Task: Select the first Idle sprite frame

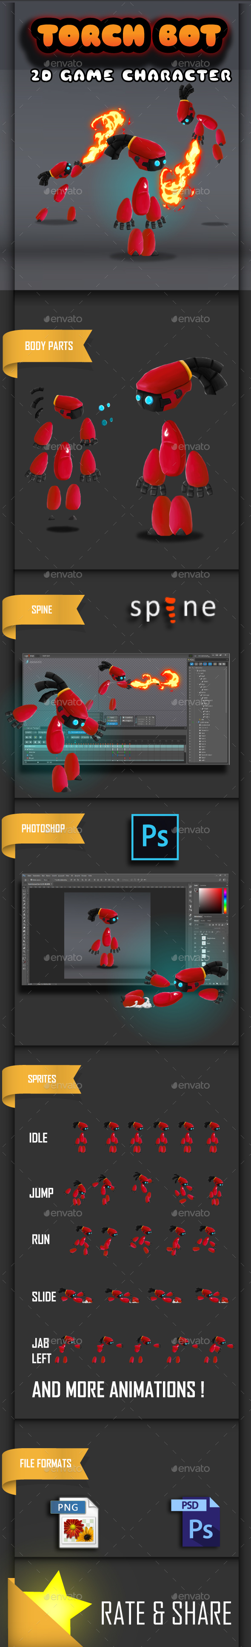Action: coord(81,1137)
